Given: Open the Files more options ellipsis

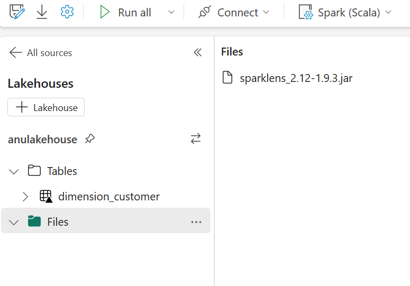Looking at the screenshot, I should coord(196,222).
